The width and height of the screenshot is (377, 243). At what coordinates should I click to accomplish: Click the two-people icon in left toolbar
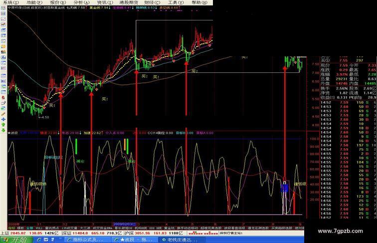point(3,52)
